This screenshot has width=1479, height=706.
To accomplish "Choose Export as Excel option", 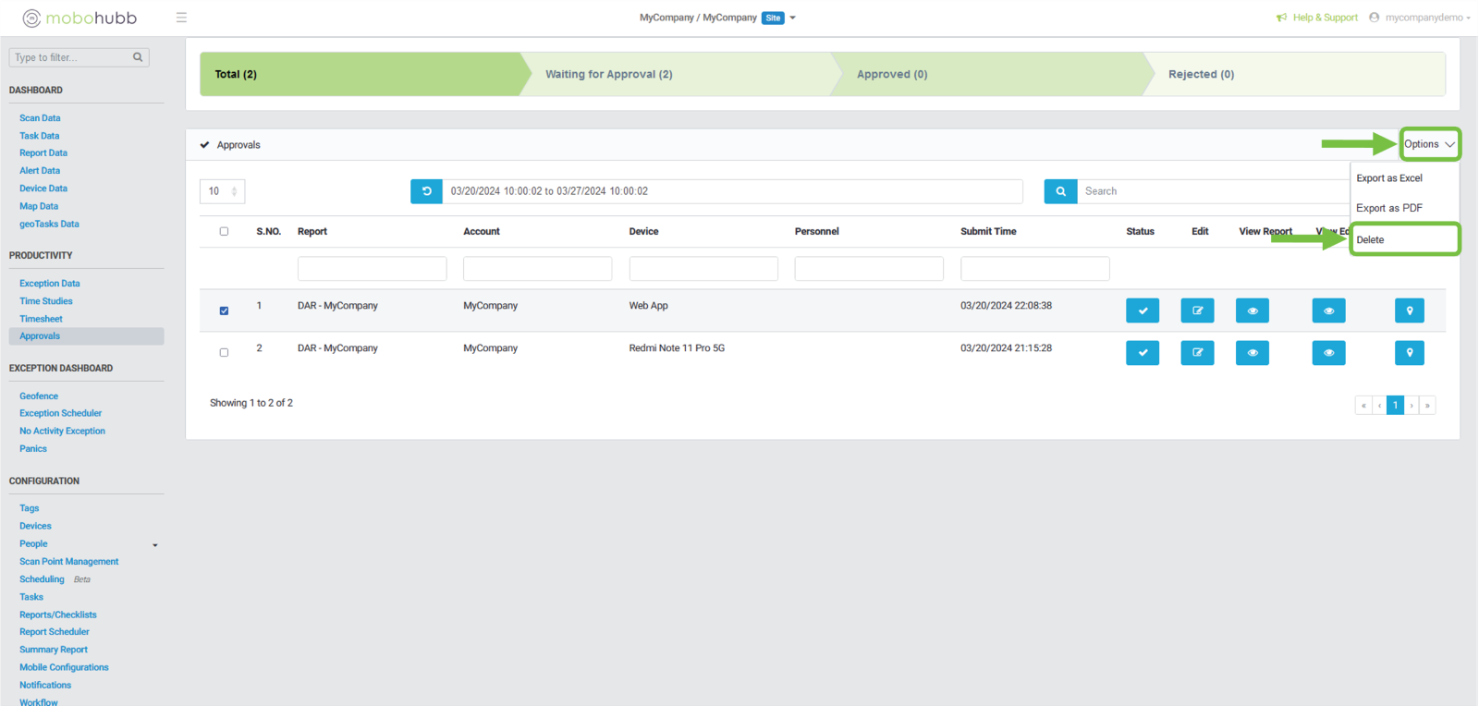I will pyautogui.click(x=1388, y=178).
